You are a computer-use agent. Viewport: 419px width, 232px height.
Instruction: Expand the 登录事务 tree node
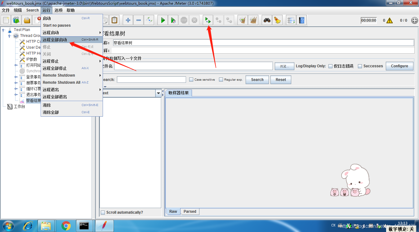(16, 77)
